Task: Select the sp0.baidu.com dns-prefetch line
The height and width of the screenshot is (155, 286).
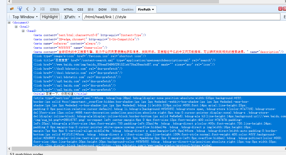Action: [74, 81]
